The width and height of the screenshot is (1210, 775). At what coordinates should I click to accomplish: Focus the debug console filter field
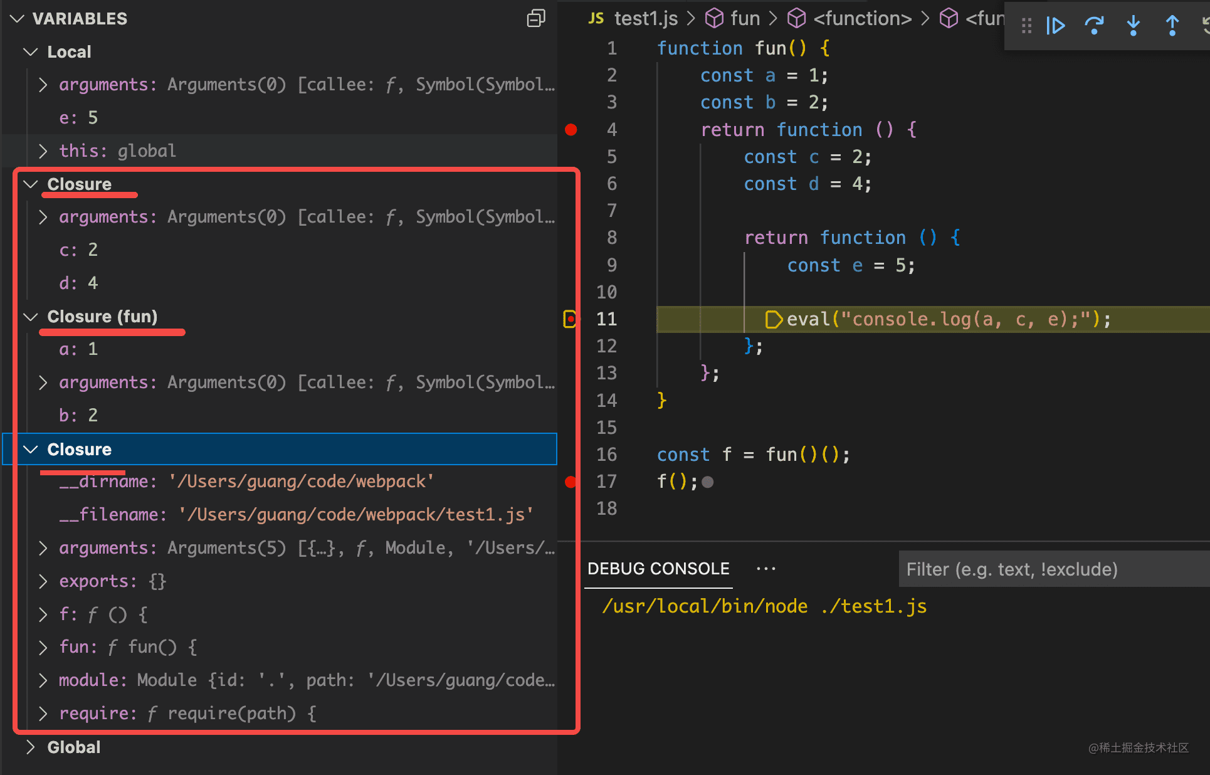[x=1055, y=569]
